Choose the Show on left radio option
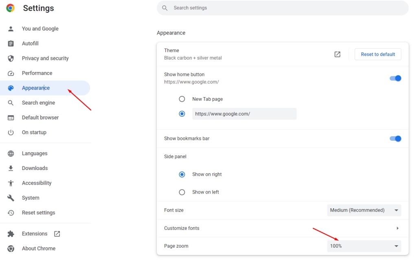Screen dimensions: 417x266 [182, 192]
